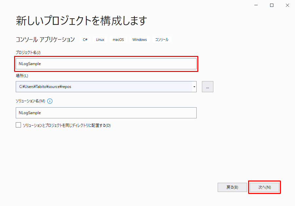Click the minimize window icon
This screenshot has height=206, width=295.
[x=256, y=5]
